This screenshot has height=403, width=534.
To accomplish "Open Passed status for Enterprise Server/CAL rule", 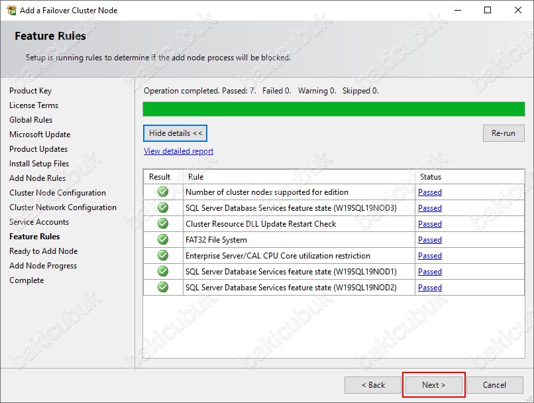I will click(x=430, y=255).
